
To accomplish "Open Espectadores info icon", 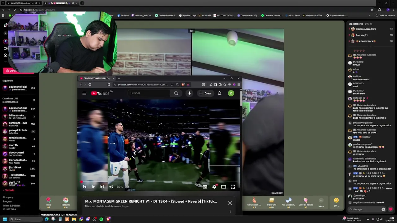I will pos(371,24).
